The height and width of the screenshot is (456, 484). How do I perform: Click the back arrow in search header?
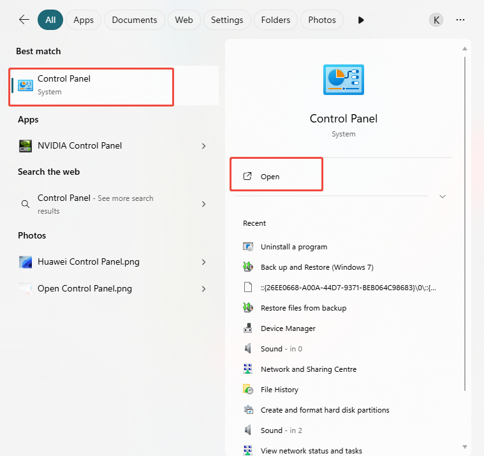(24, 20)
